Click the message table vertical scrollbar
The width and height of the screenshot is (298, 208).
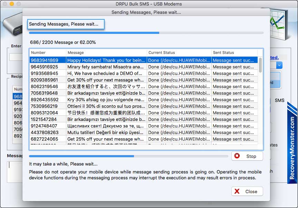pos(260,65)
